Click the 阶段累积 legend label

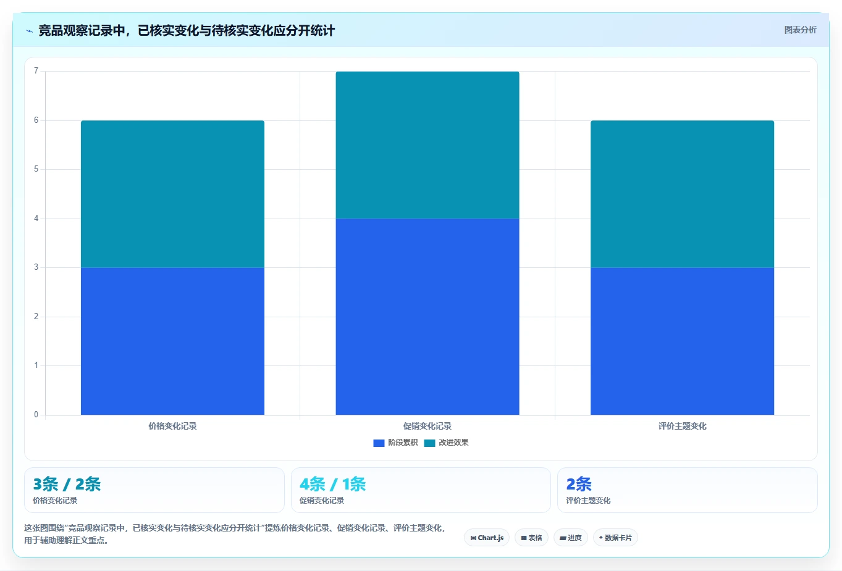click(x=403, y=443)
